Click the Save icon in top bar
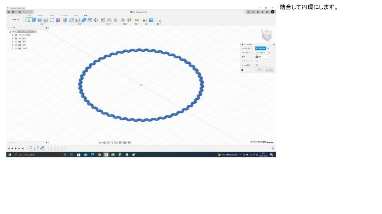The height and width of the screenshot is (214, 382). [19, 11]
